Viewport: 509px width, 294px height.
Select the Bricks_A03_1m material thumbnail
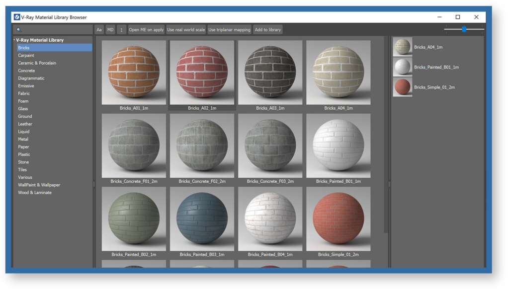click(x=270, y=73)
